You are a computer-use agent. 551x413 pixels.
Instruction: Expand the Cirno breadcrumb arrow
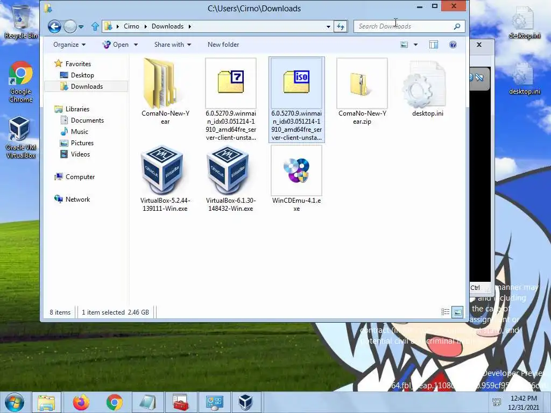pos(145,26)
